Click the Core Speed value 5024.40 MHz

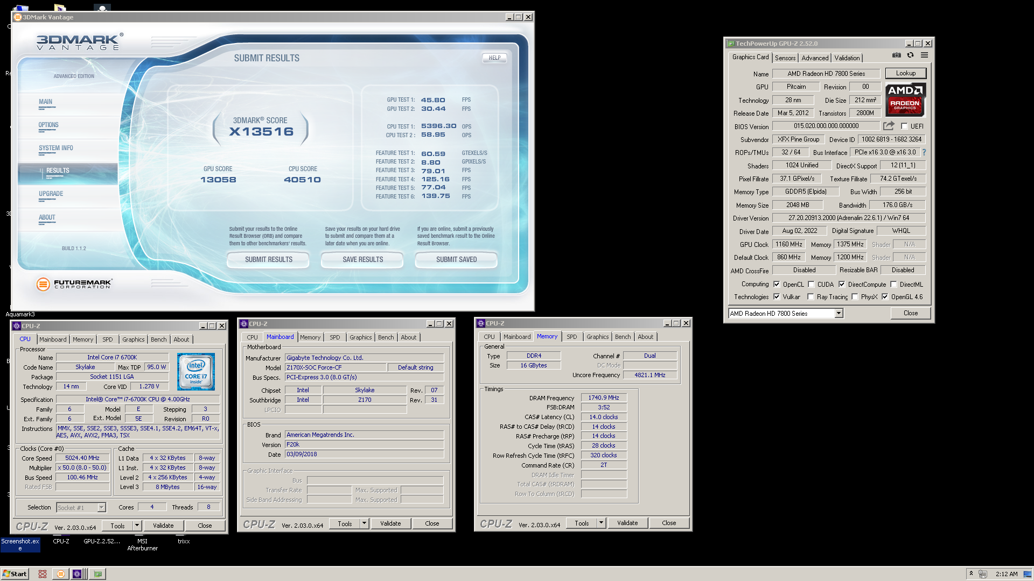click(82, 458)
